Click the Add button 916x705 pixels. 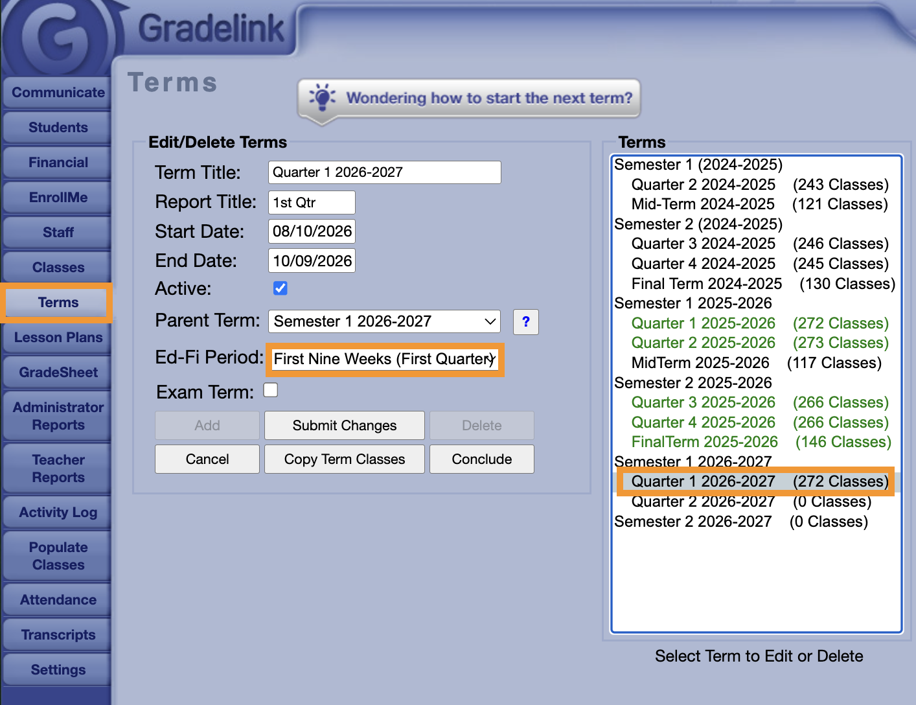click(x=207, y=425)
